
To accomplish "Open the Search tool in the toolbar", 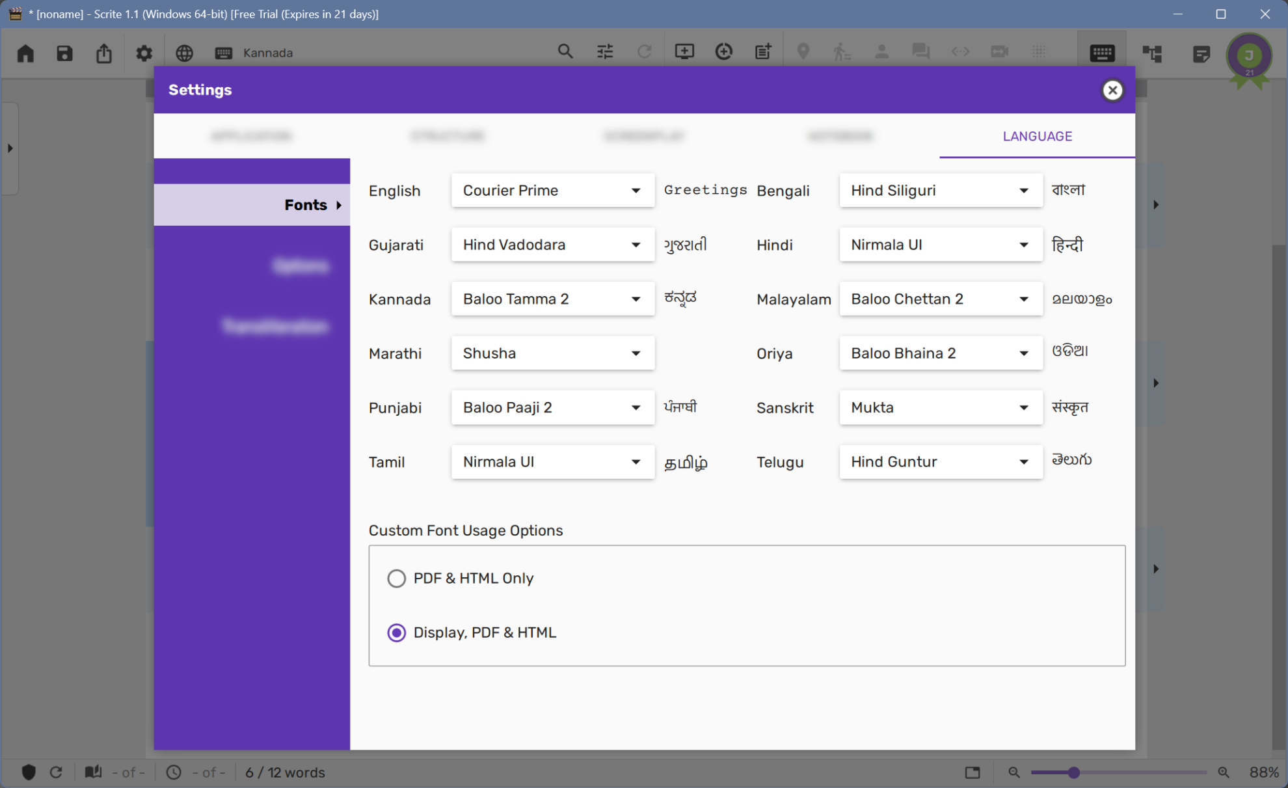I will click(565, 51).
